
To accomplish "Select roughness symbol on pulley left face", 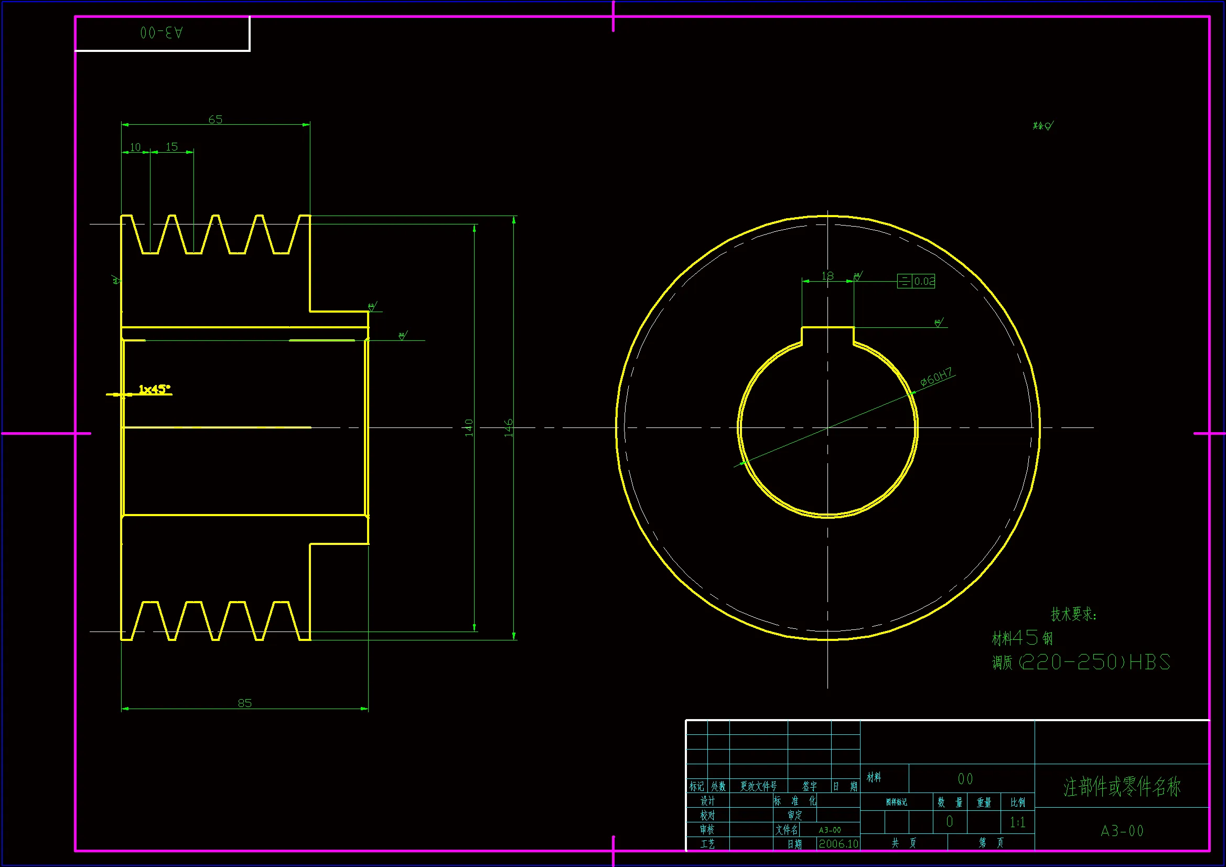I will click(116, 280).
